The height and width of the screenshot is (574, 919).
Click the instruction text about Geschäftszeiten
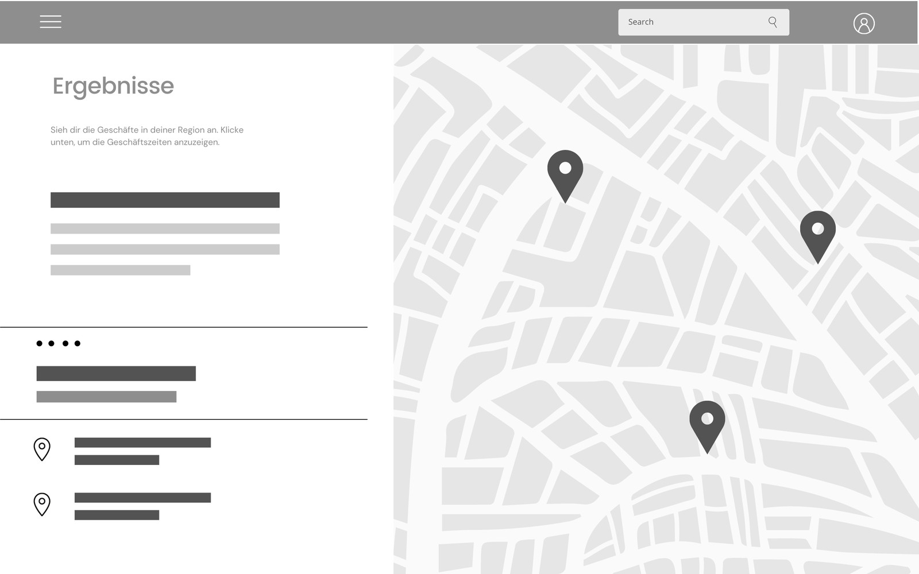point(146,136)
